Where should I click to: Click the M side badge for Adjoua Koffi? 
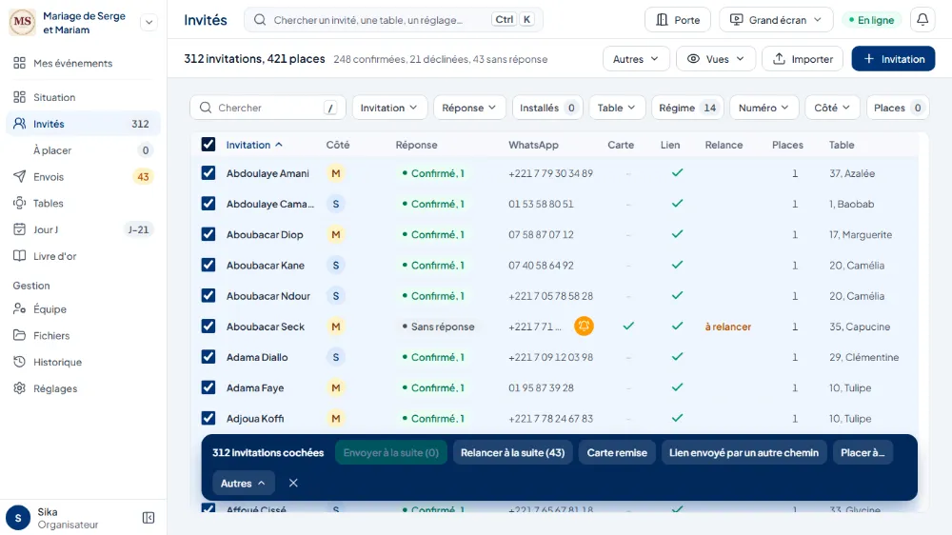click(x=336, y=419)
